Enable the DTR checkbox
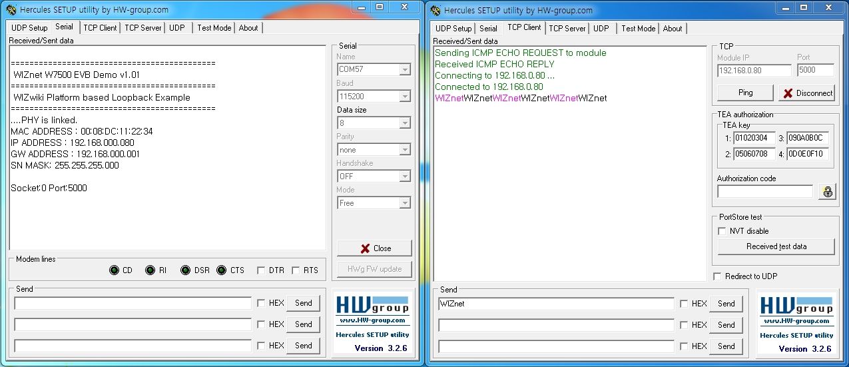The width and height of the screenshot is (849, 367). coord(261,270)
